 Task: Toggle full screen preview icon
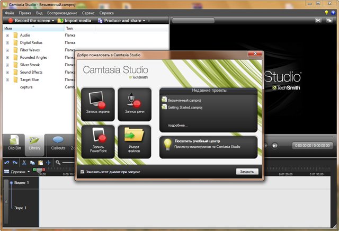pyautogui.click(x=318, y=20)
